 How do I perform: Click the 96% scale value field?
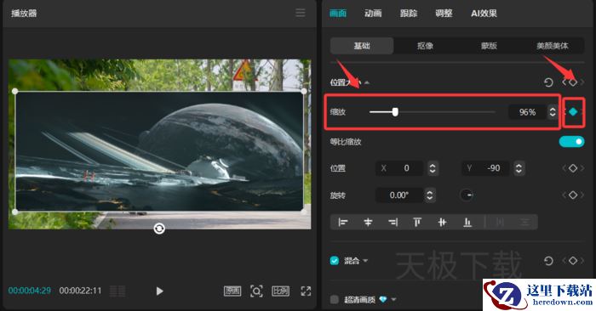pyautogui.click(x=527, y=112)
